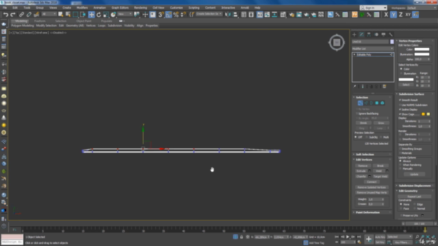Screen dimensions: 438x246
Task: Open the Customize menu
Action: pyautogui.click(x=177, y=8)
